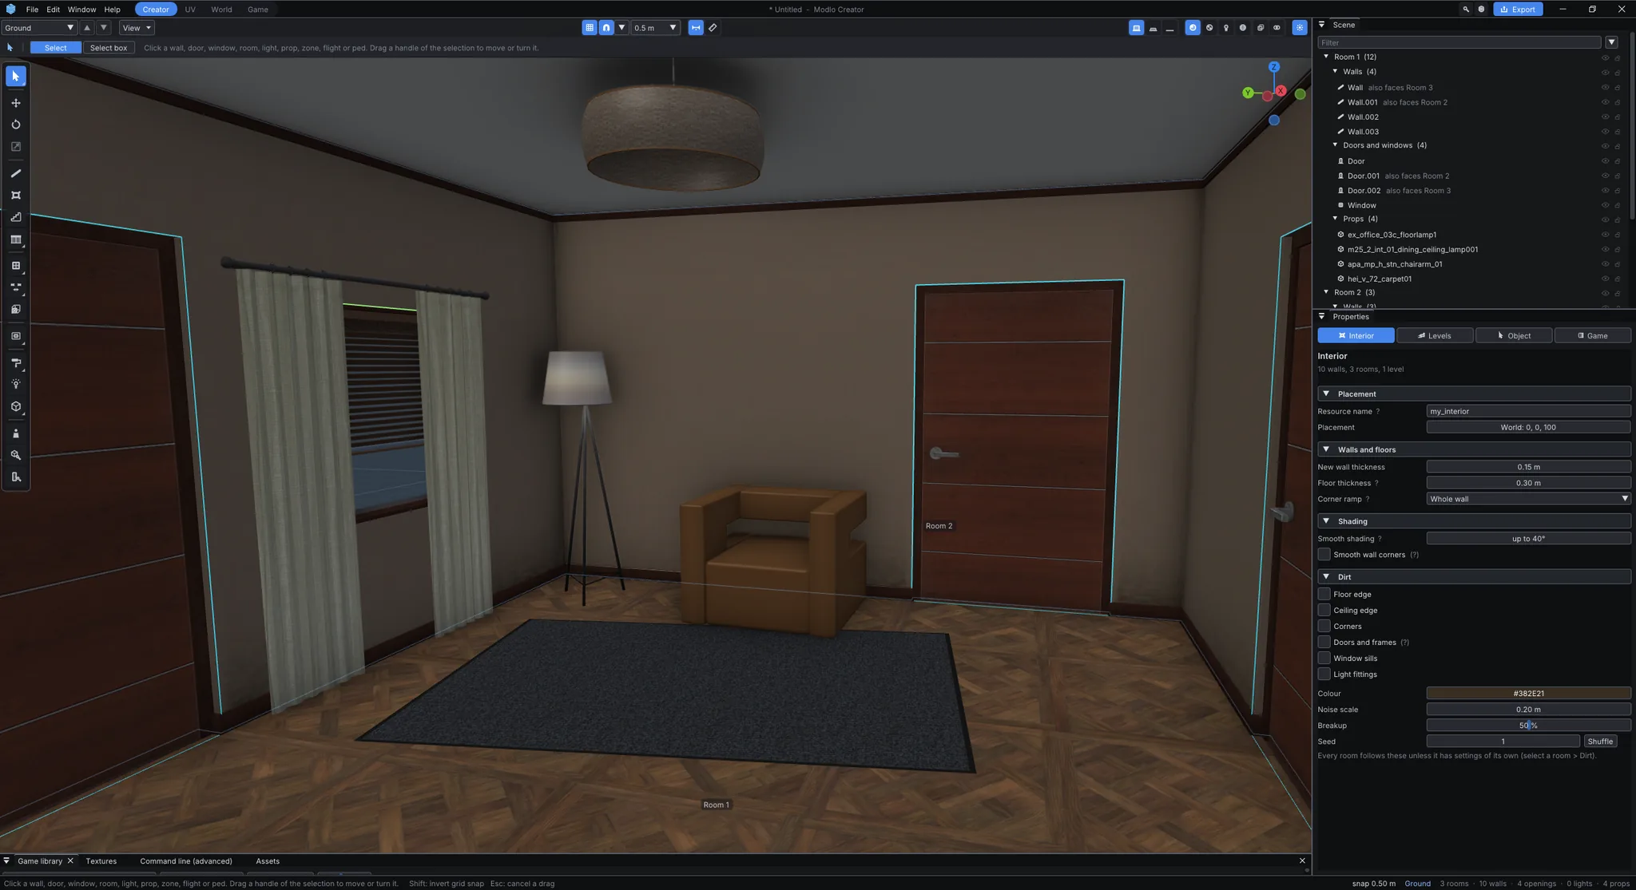The width and height of the screenshot is (1636, 890).
Task: Open the View dropdown menu
Action: pos(137,28)
